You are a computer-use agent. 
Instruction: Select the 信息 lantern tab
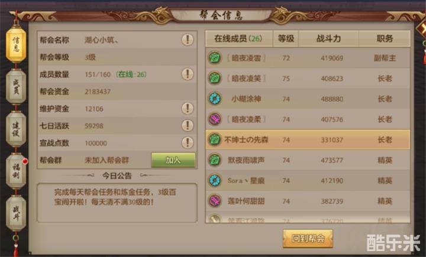16,44
